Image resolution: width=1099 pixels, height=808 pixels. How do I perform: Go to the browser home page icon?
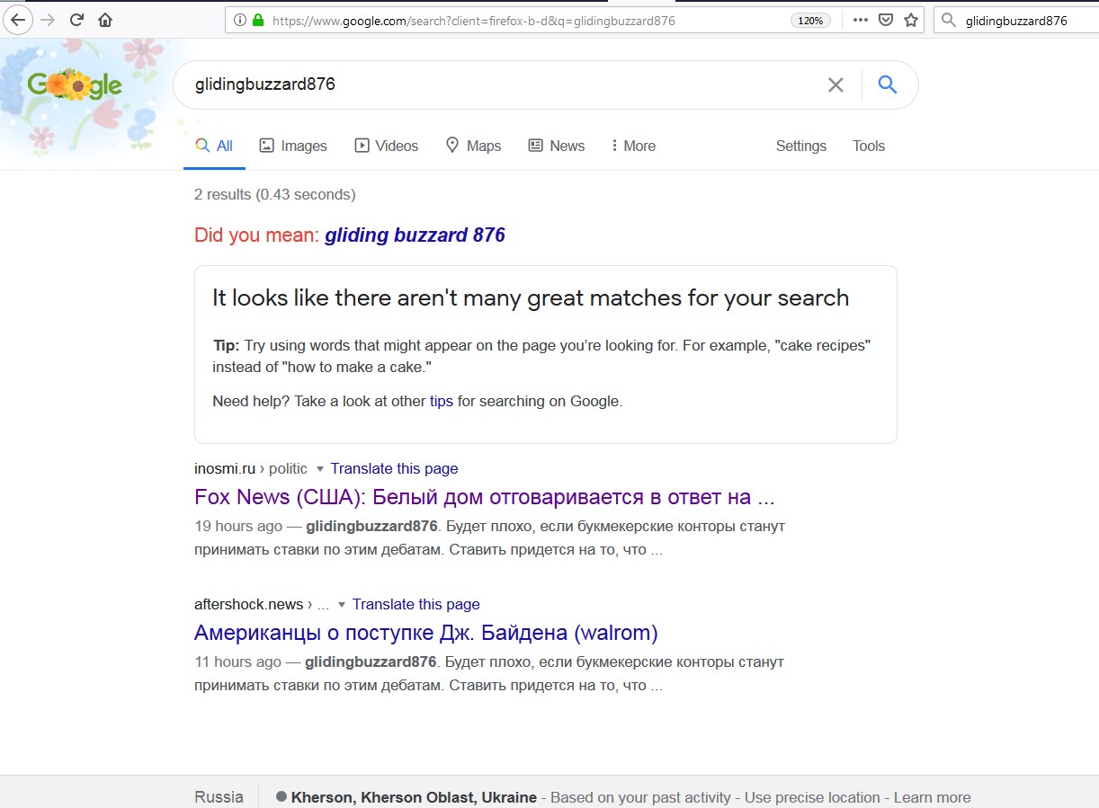[x=105, y=20]
